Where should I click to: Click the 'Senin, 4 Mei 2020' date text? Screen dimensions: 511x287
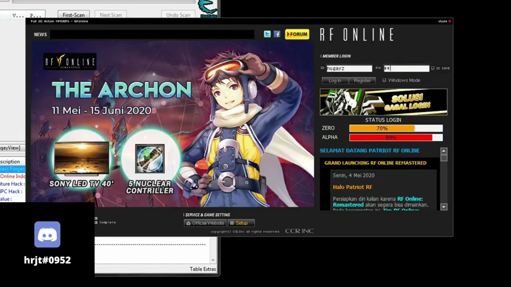coord(354,175)
